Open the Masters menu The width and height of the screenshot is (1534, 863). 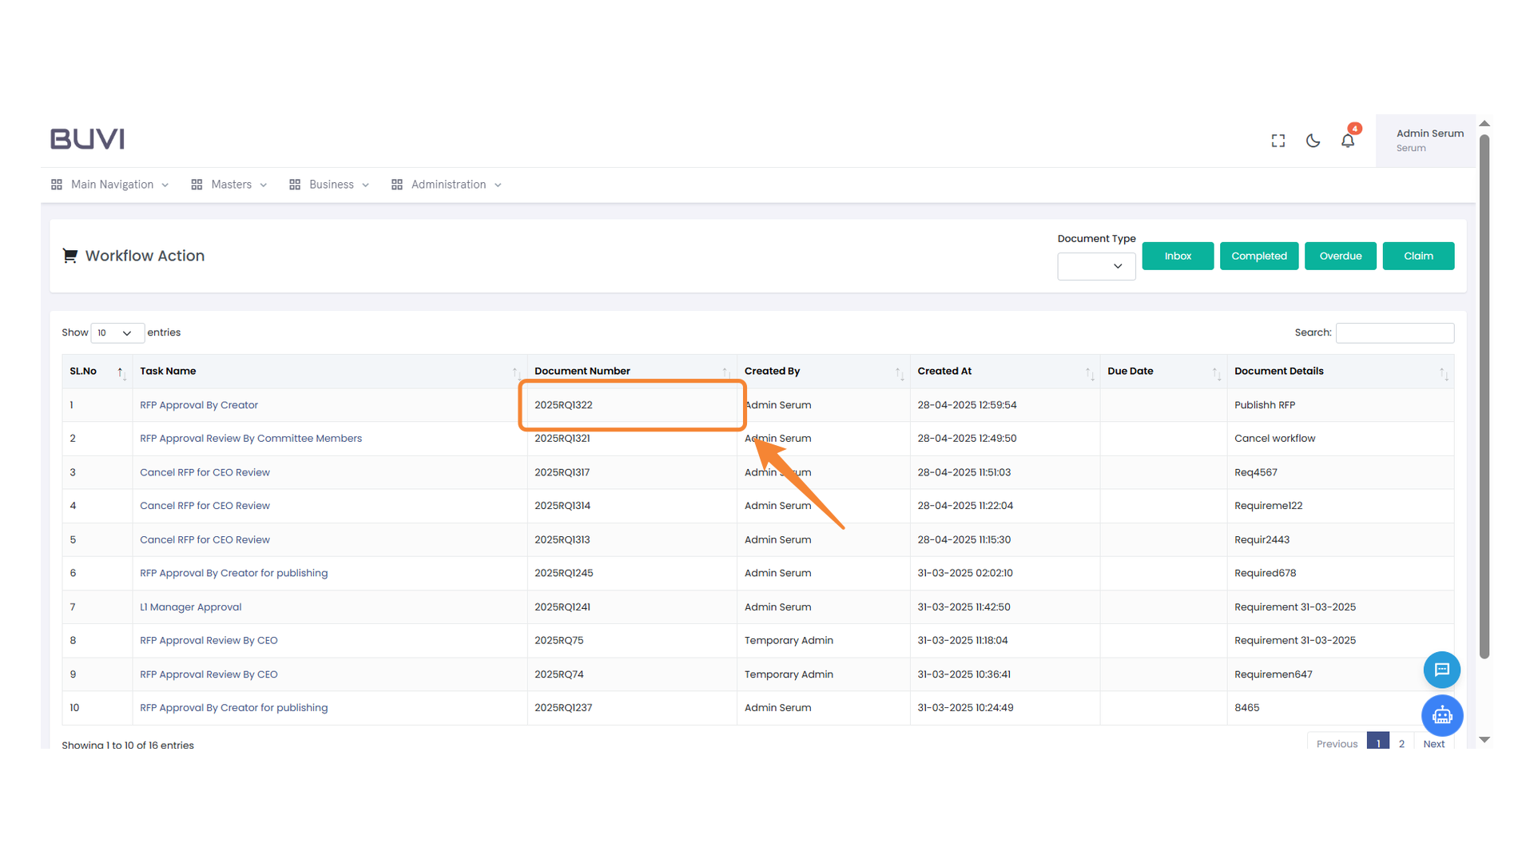[230, 185]
